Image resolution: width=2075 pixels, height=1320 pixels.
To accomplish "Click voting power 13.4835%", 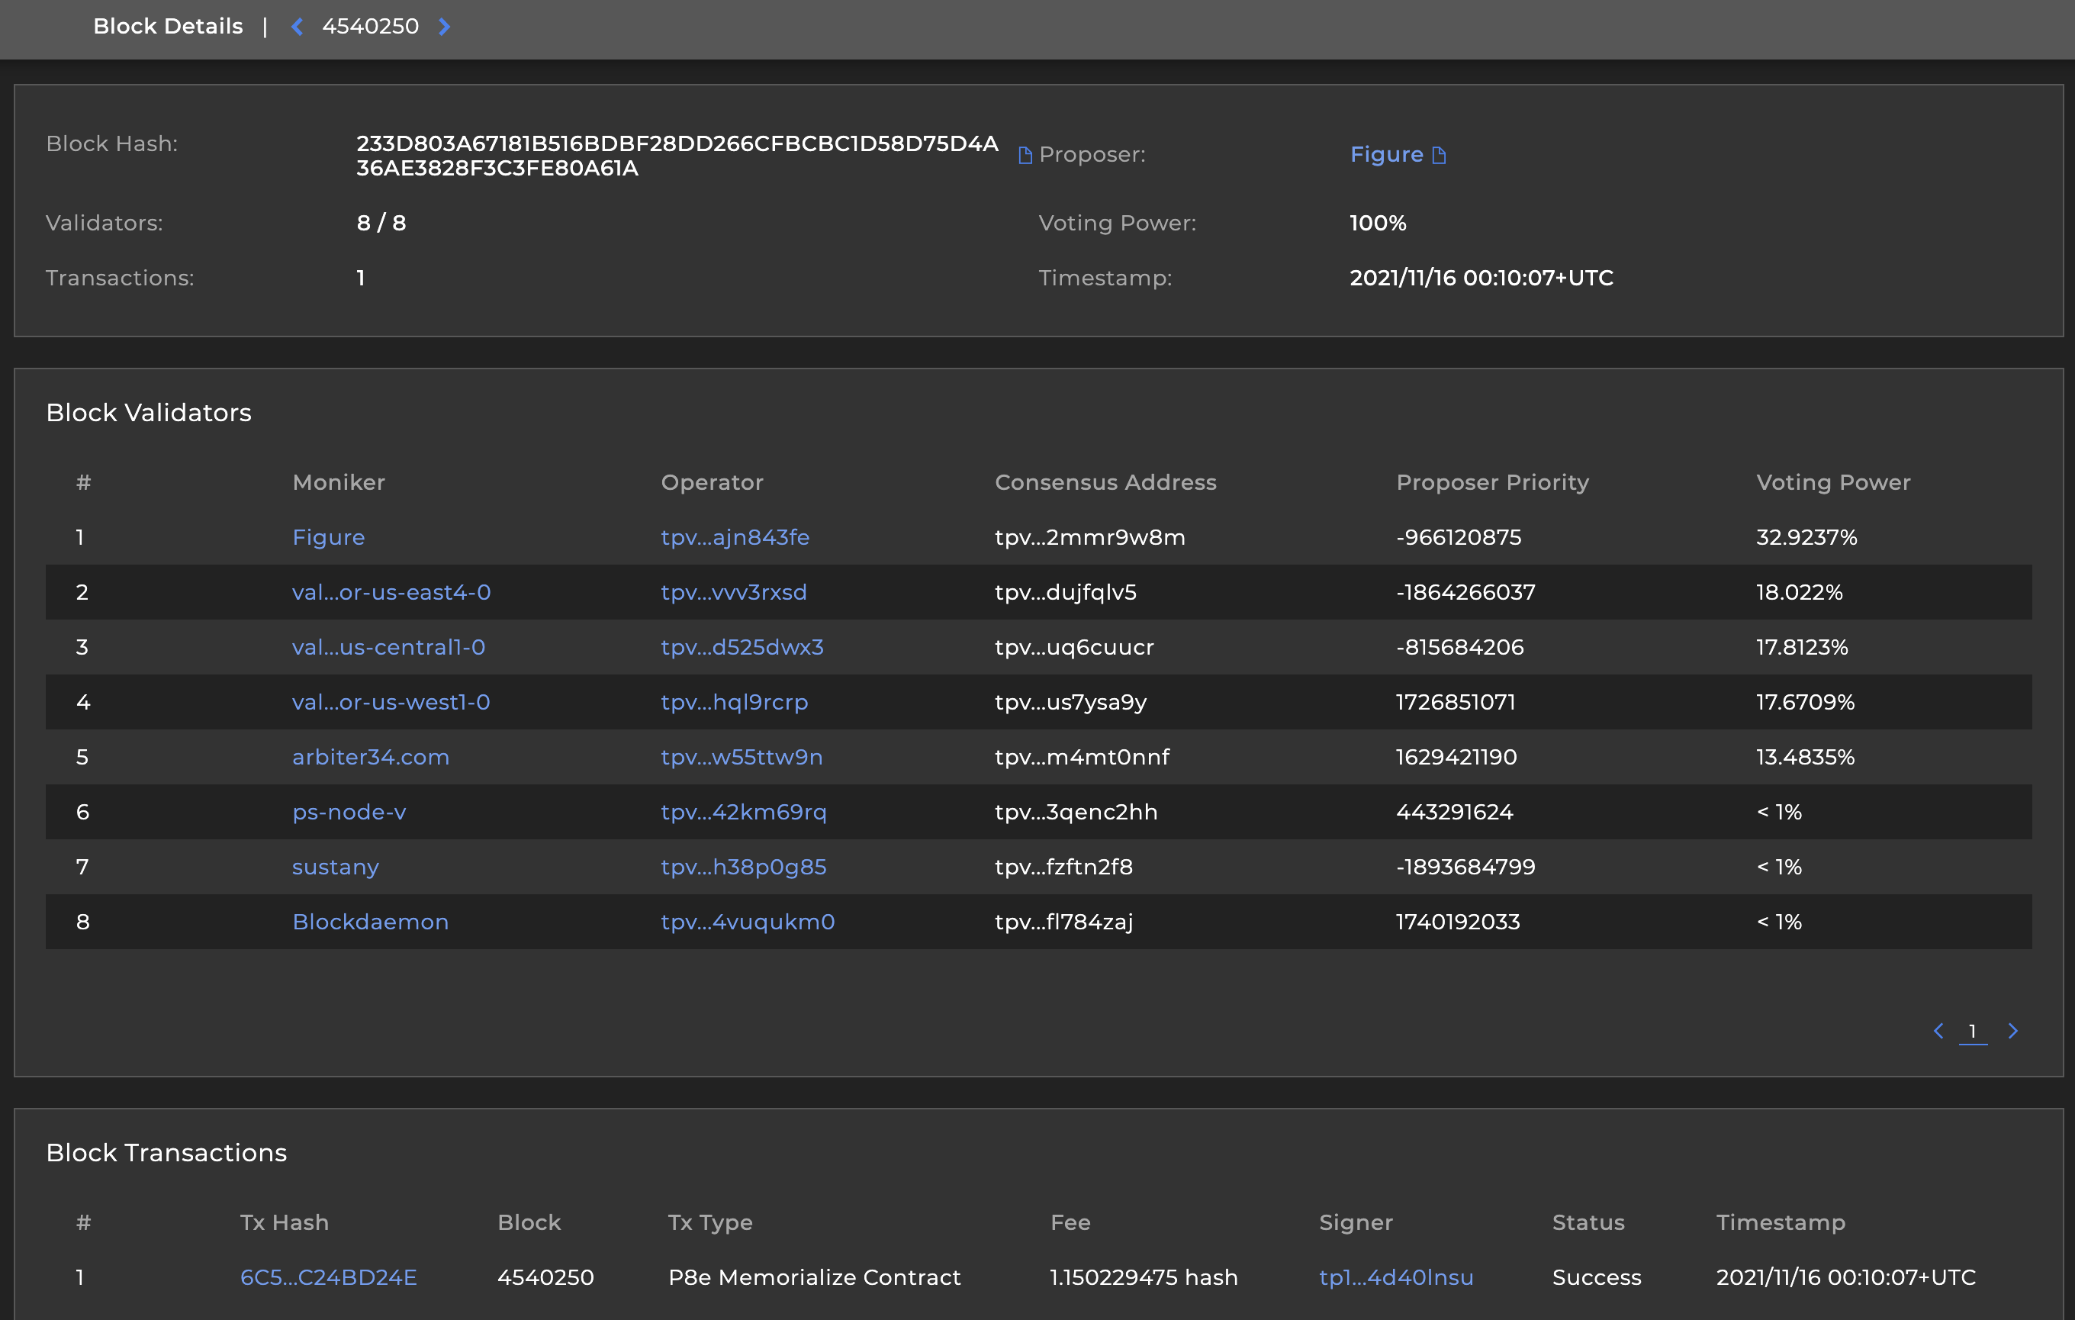I will pos(1805,758).
